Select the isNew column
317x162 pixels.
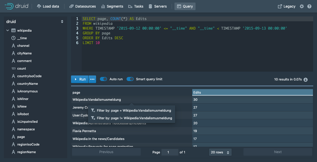(x=22, y=107)
